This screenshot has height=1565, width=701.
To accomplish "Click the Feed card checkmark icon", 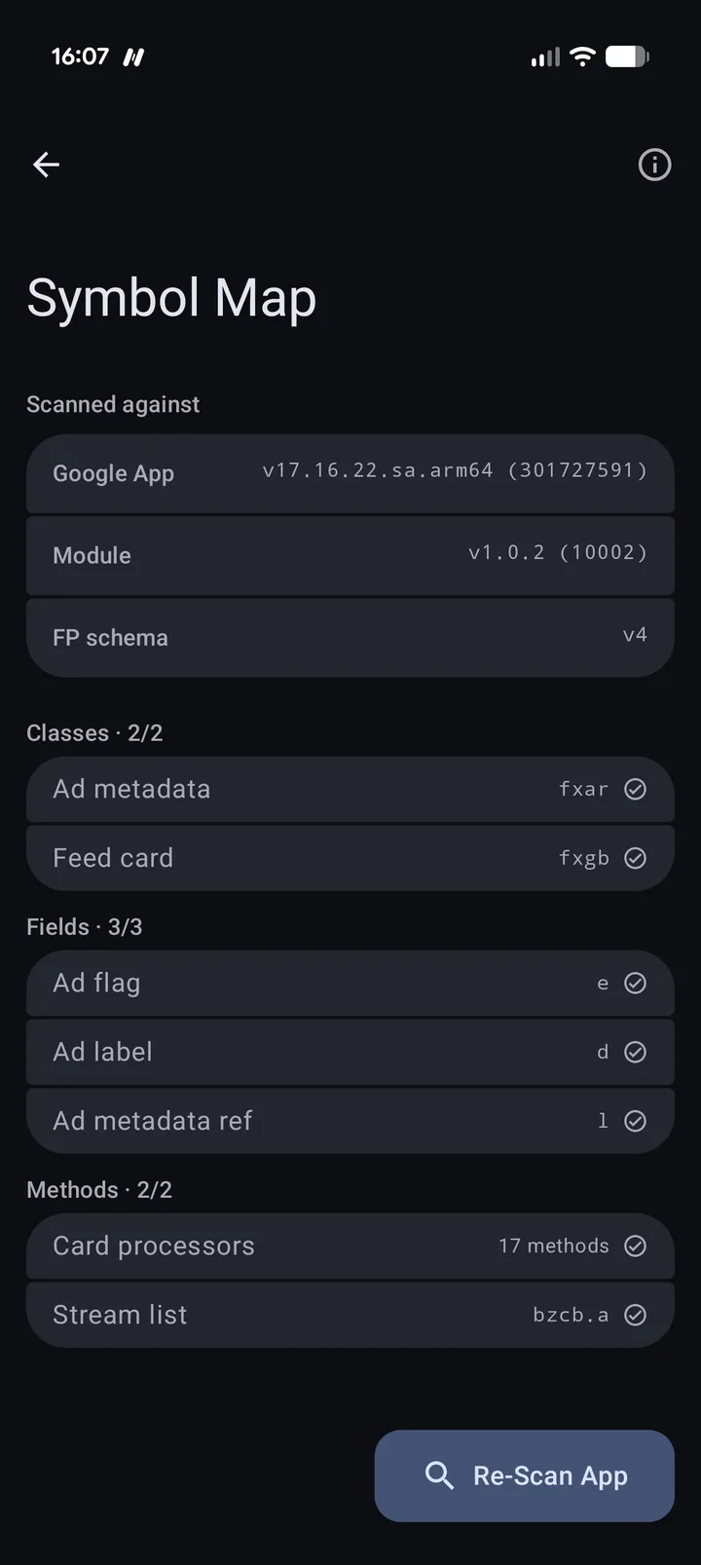I will 635,858.
